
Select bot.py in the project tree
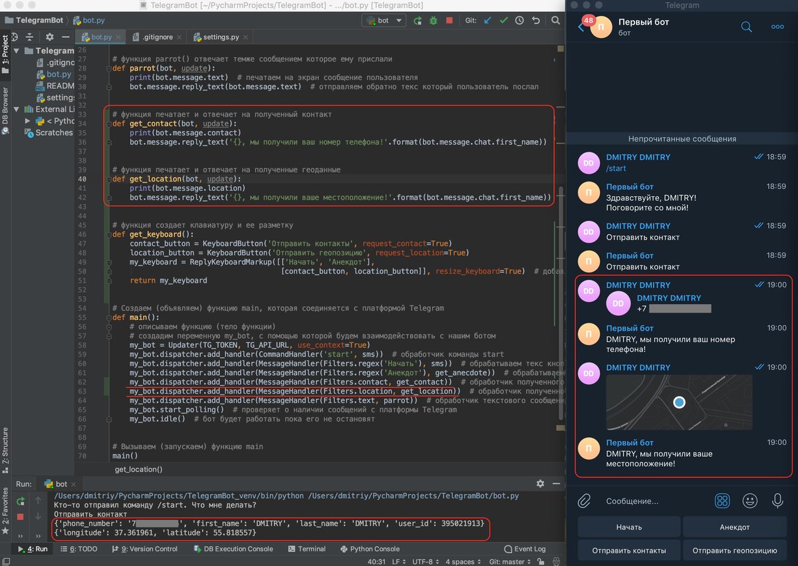click(53, 74)
